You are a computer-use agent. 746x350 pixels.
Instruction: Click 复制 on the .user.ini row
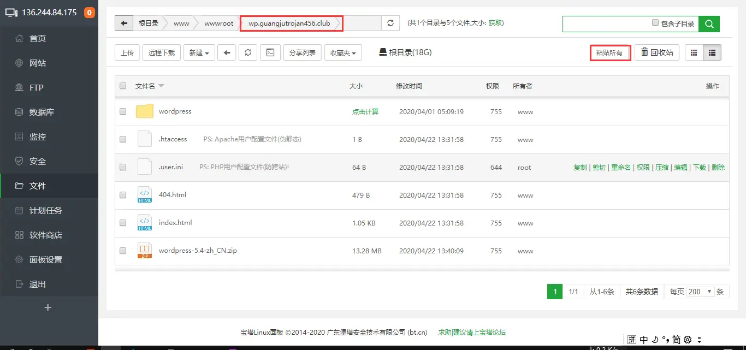pos(580,168)
